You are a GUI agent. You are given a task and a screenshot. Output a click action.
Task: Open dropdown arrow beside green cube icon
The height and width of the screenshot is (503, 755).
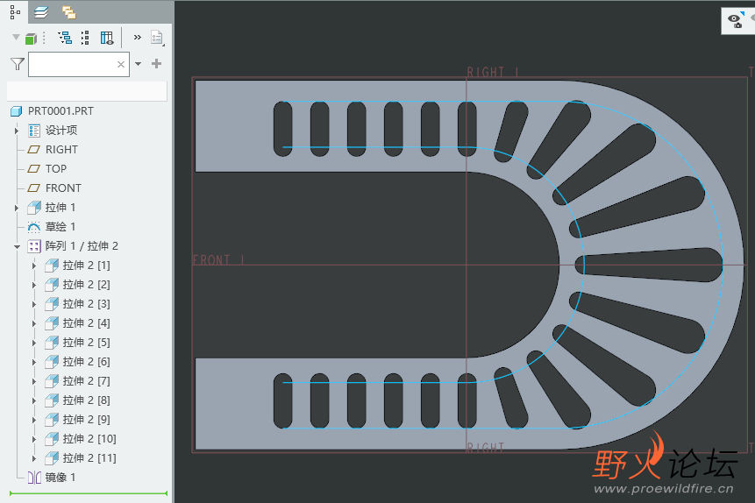[16, 37]
